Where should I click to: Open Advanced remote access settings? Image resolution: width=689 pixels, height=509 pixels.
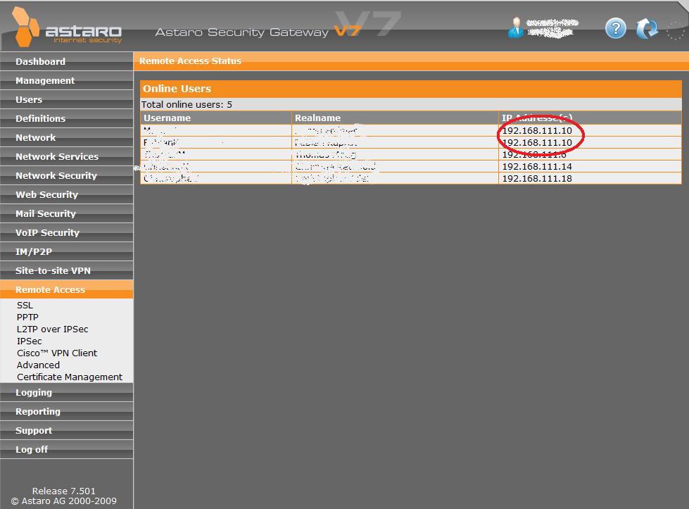point(38,365)
